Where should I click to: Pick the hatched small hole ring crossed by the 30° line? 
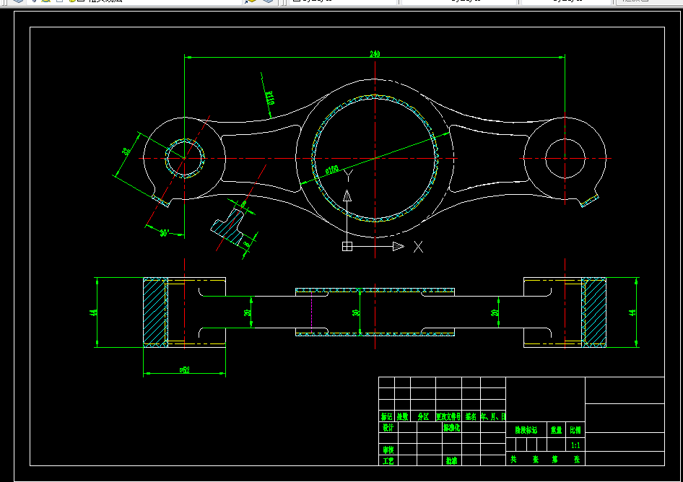(185, 159)
